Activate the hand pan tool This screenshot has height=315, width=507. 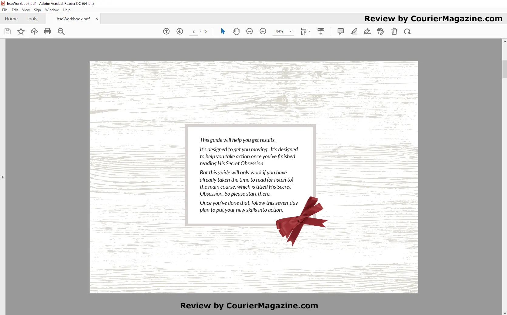(236, 31)
